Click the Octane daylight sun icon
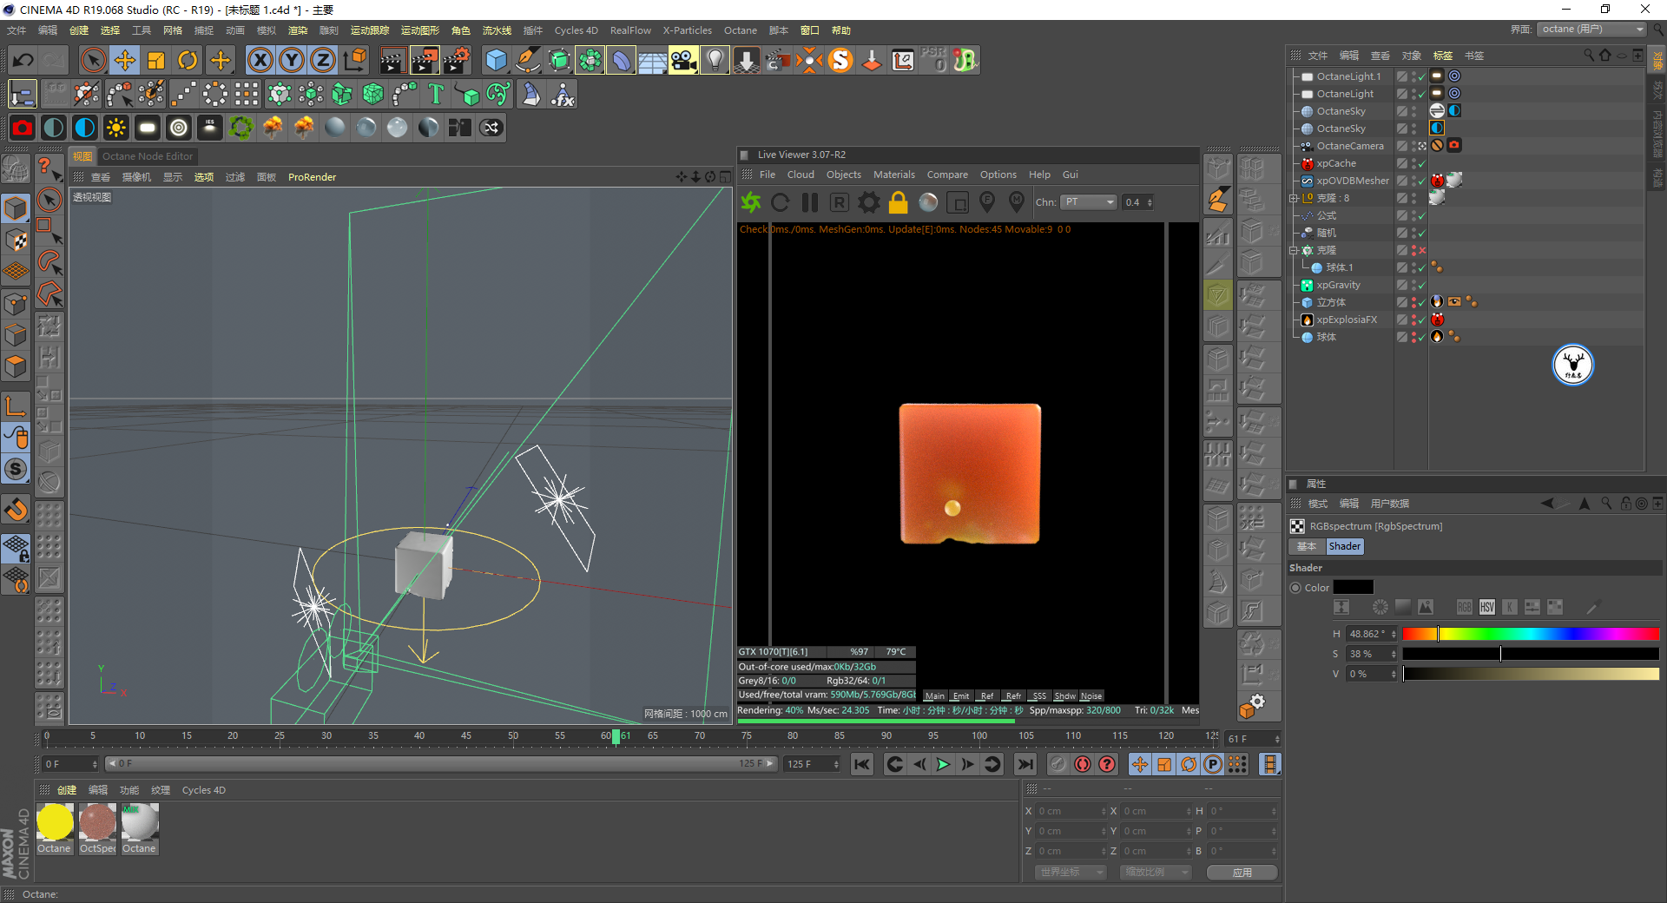The width and height of the screenshot is (1667, 903). [x=115, y=128]
